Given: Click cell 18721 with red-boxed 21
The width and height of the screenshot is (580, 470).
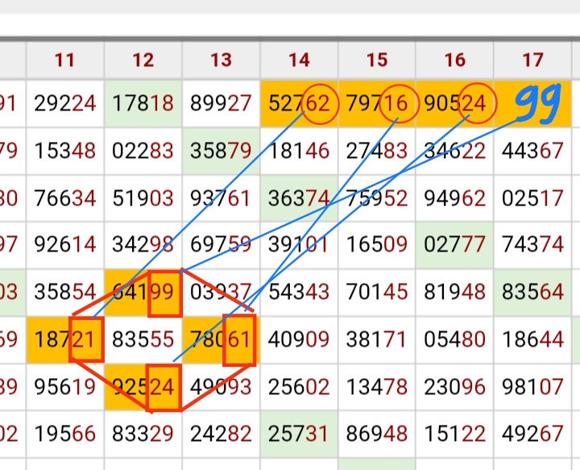Looking at the screenshot, I should coord(65,339).
